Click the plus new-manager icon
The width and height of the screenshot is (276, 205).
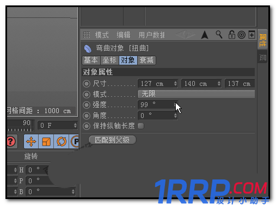click(x=252, y=35)
